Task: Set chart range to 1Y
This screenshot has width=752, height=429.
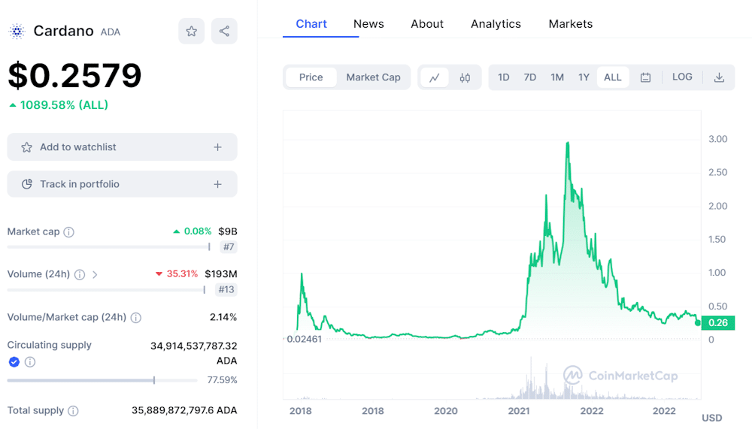Action: point(584,77)
